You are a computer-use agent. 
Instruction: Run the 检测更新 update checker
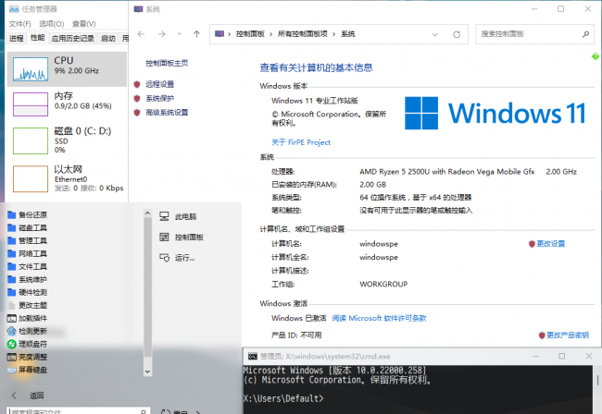(27, 331)
